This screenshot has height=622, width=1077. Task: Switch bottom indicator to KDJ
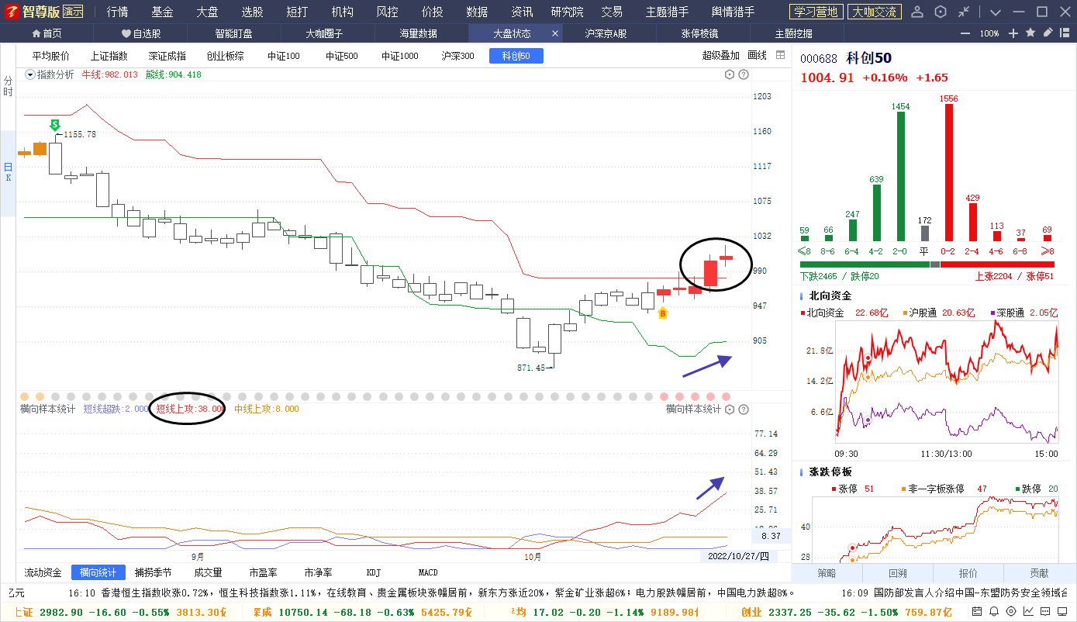point(374,572)
